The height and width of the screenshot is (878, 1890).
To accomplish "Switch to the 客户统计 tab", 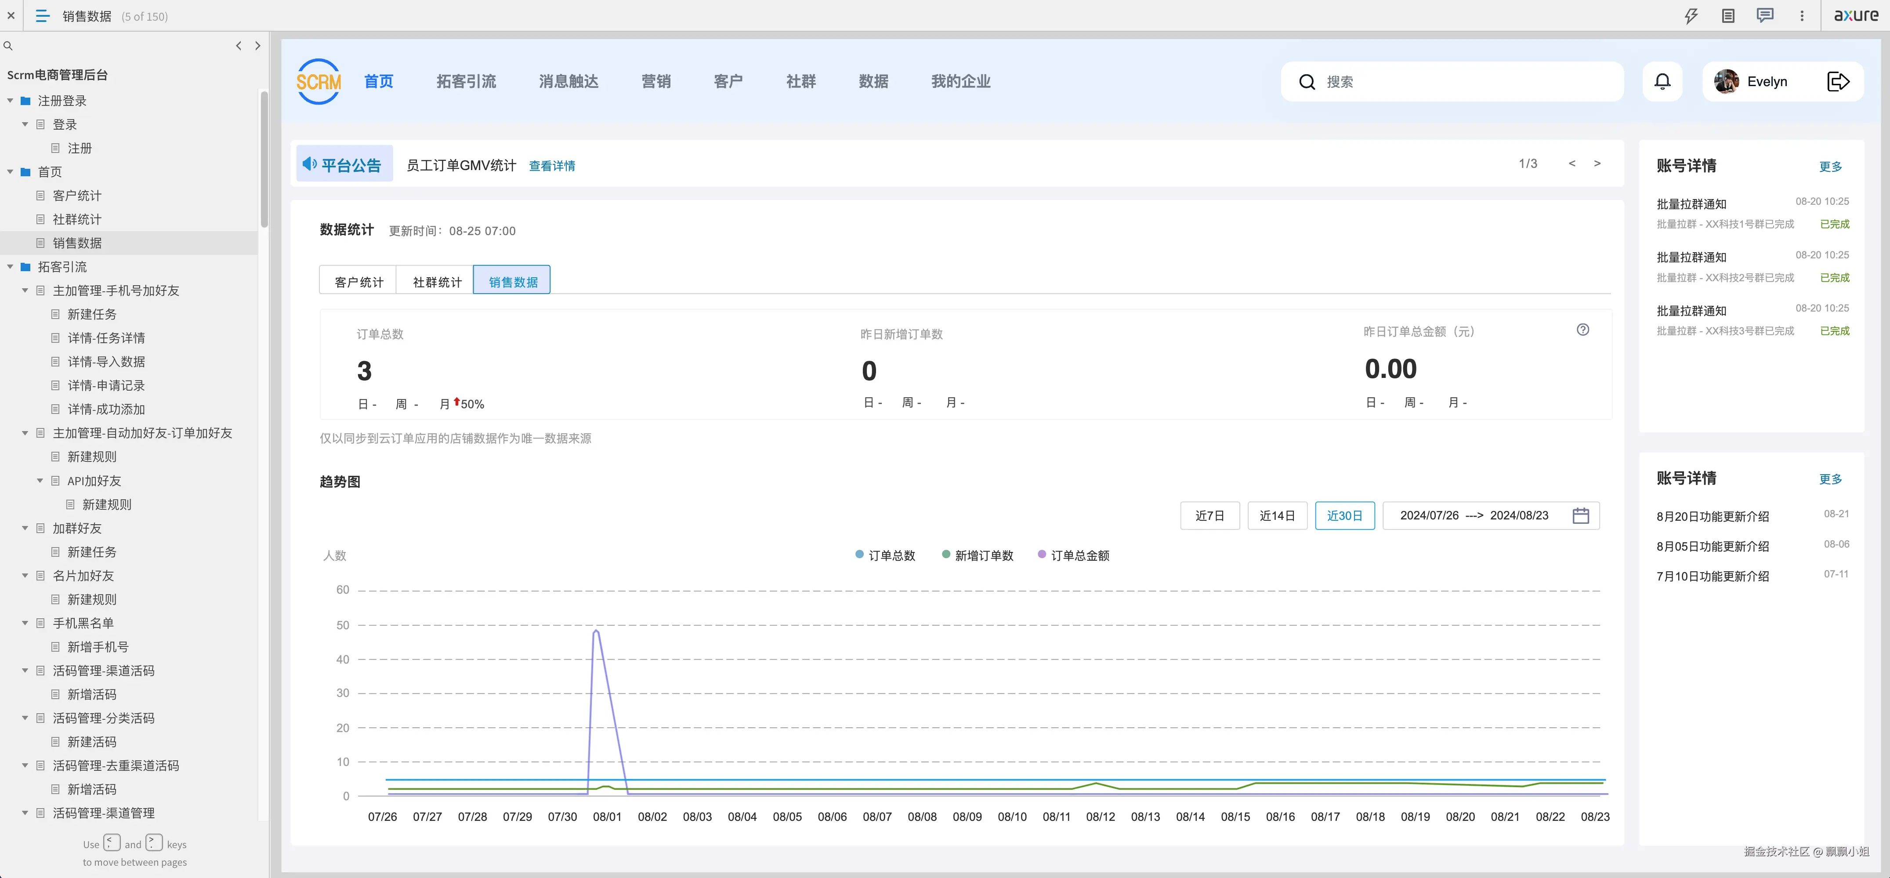I will tap(357, 280).
